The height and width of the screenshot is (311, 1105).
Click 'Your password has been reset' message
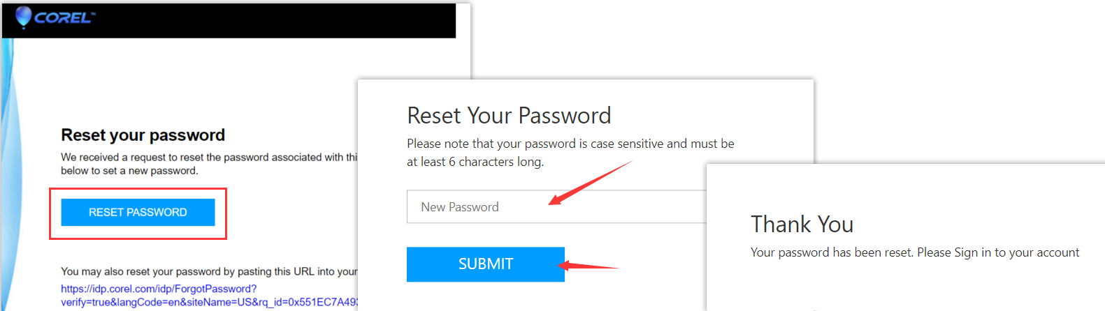831,252
